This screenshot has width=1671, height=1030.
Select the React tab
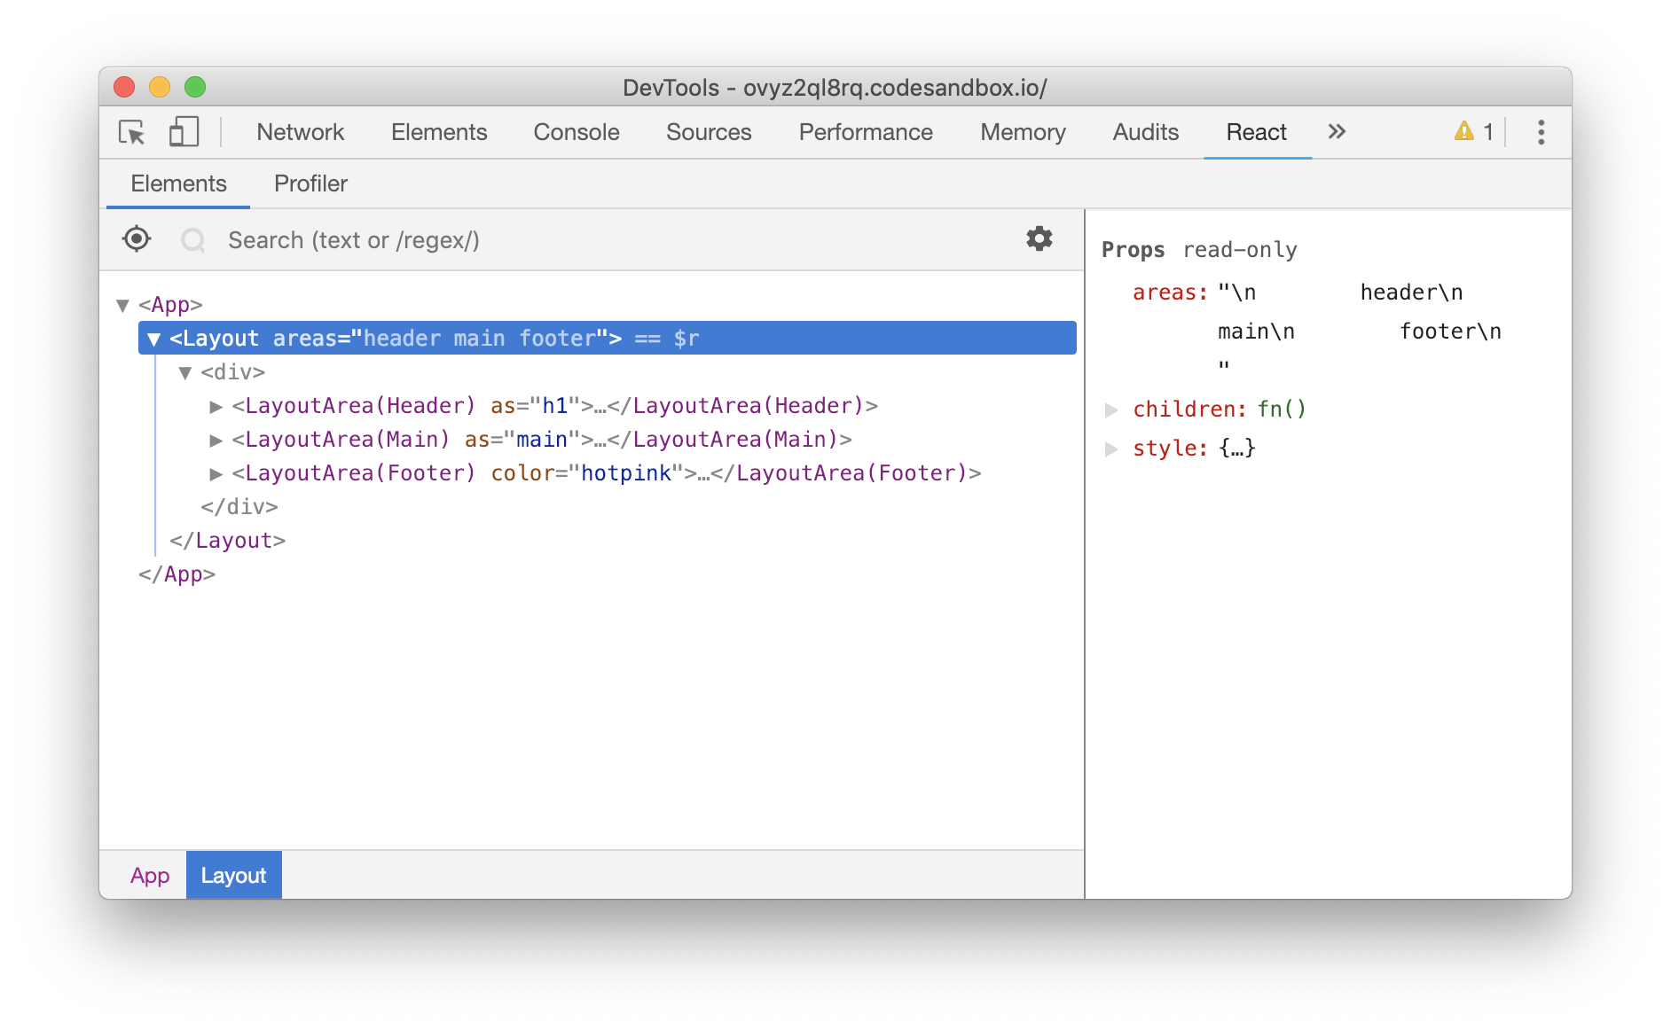coord(1256,132)
